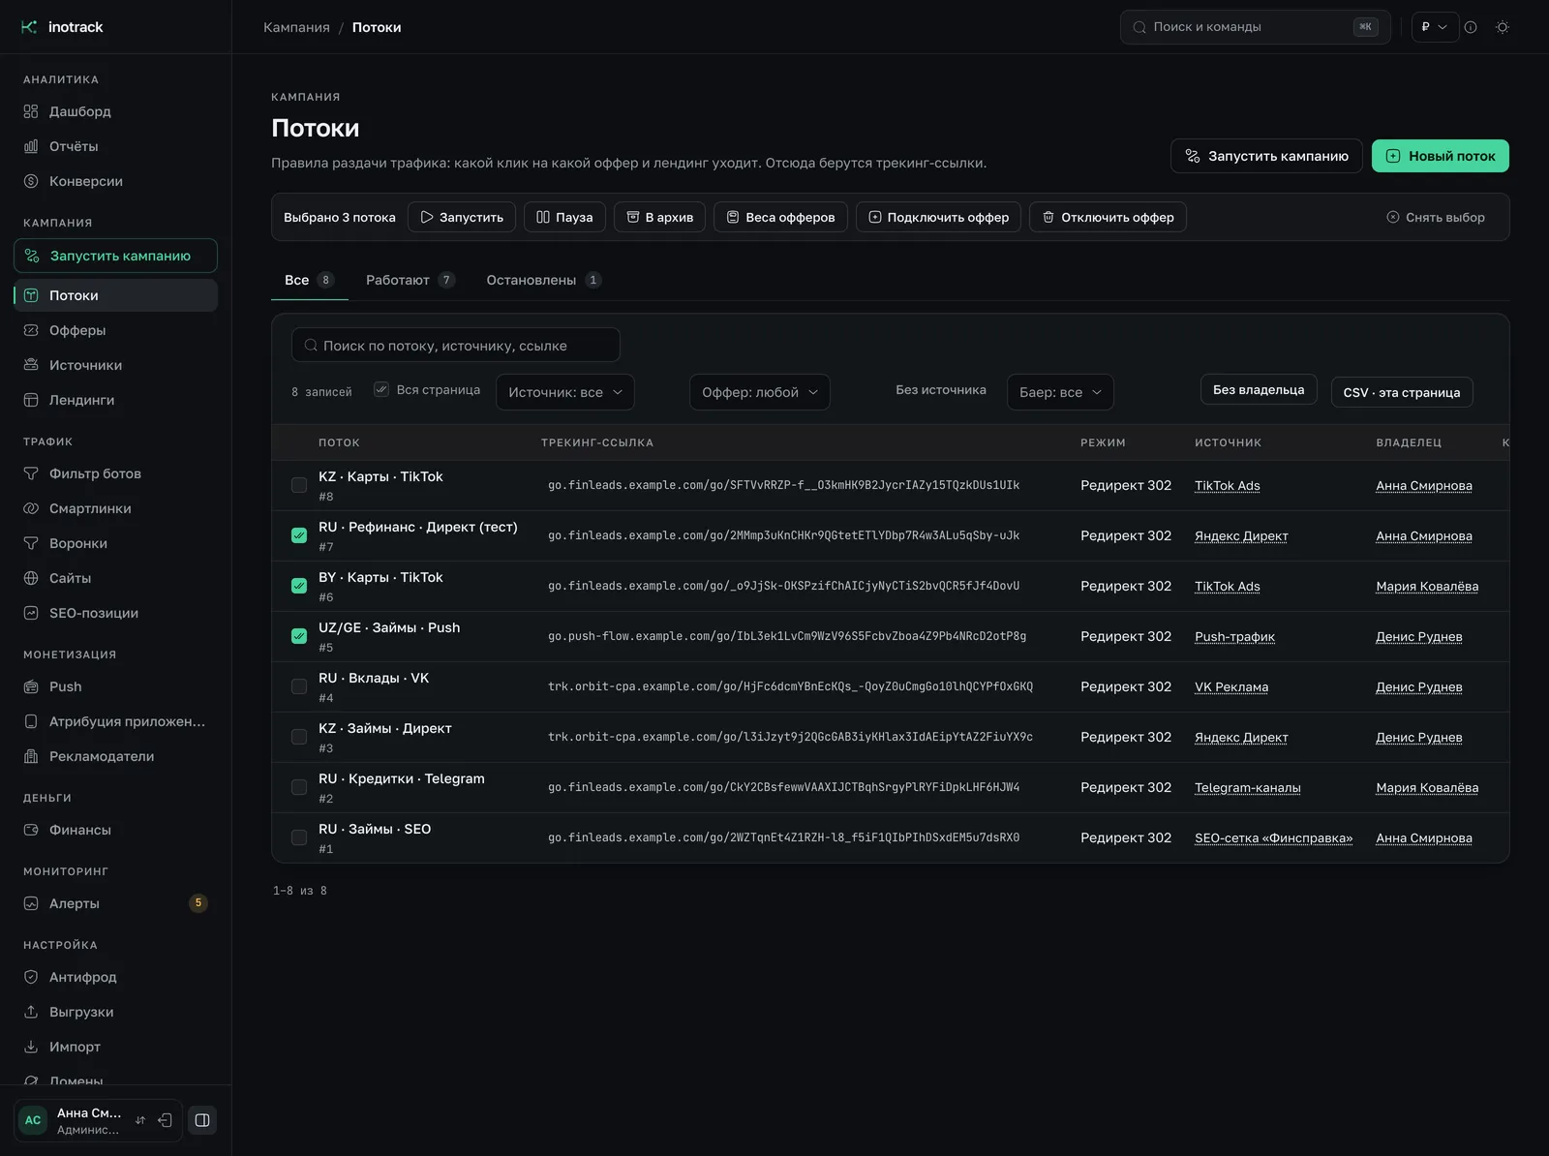Viewport: 1549px width, 1156px height.
Task: Toggle the Без владельца filter
Action: 1259,389
